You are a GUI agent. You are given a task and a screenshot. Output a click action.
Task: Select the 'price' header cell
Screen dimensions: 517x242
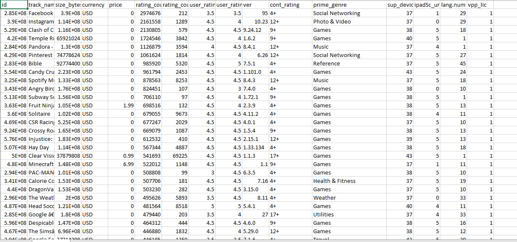(x=121, y=5)
